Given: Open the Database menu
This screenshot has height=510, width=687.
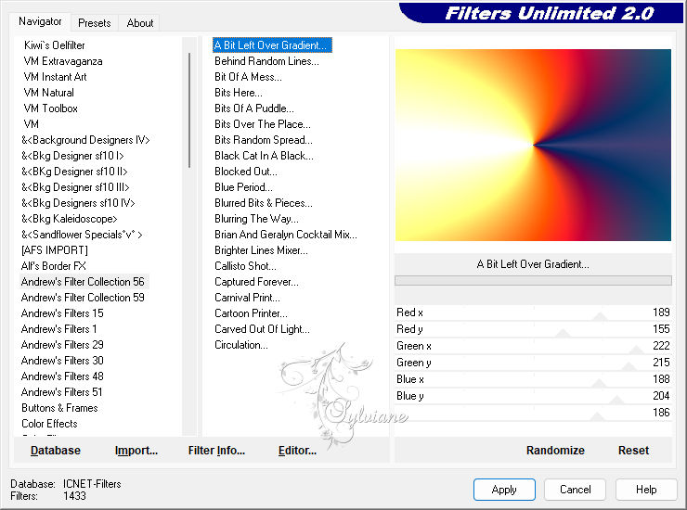Looking at the screenshot, I should (x=56, y=450).
